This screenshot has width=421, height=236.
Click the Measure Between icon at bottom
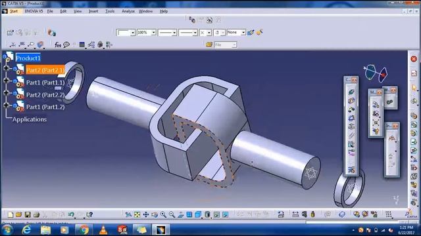click(x=295, y=214)
